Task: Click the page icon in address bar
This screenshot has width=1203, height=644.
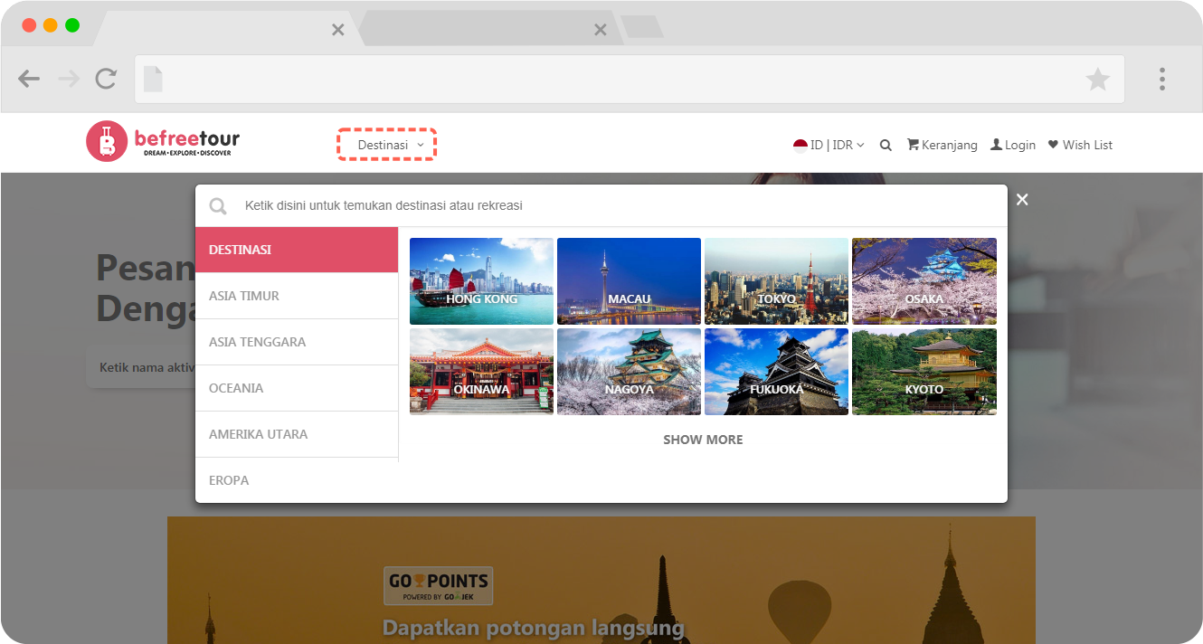Action: coord(153,80)
